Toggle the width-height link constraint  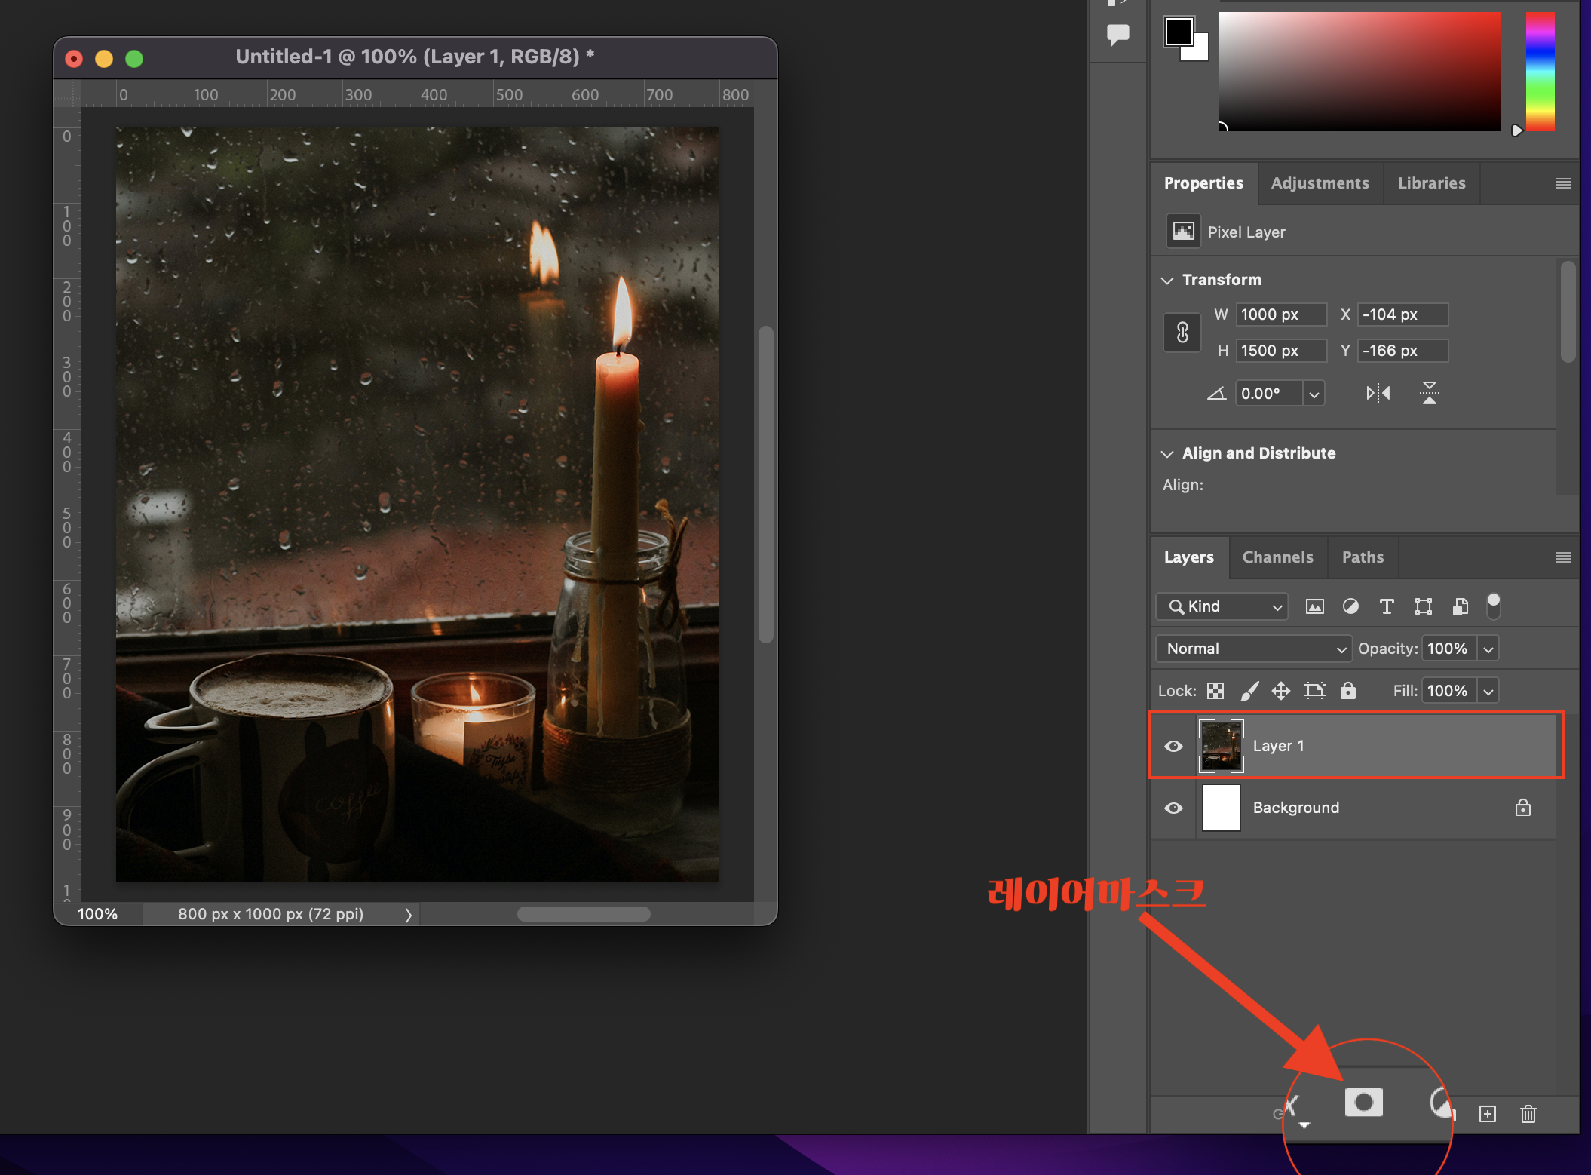(1182, 333)
